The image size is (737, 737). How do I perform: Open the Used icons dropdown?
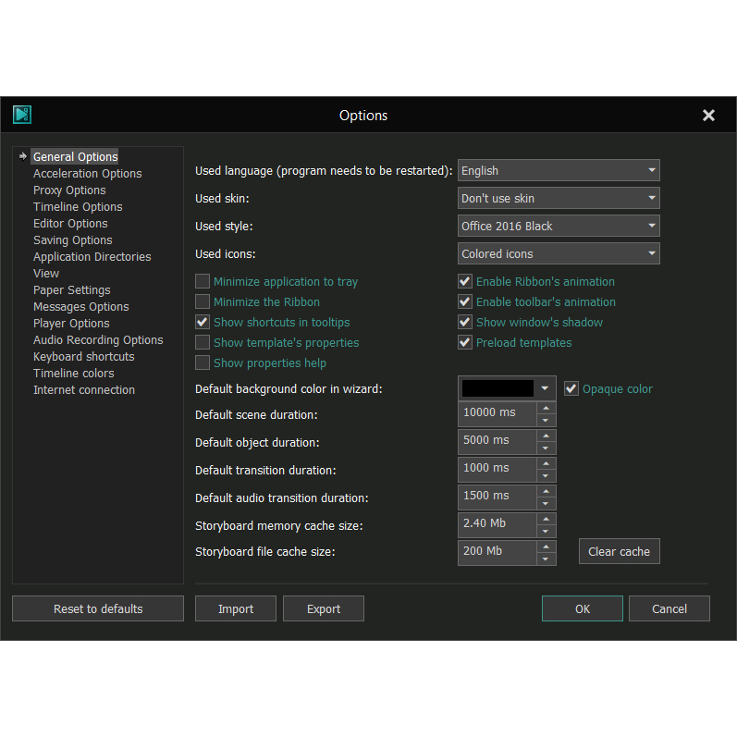coord(559,254)
